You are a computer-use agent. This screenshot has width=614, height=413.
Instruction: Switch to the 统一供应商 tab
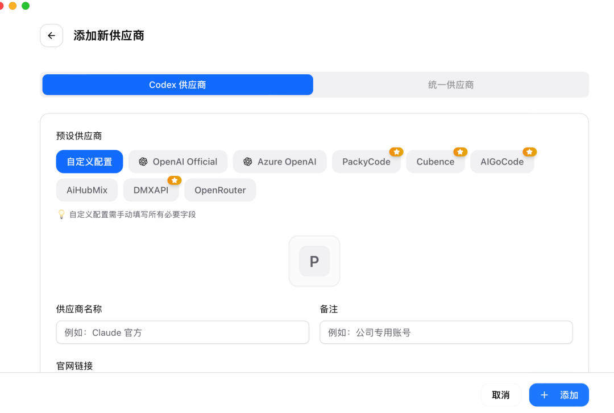click(450, 84)
